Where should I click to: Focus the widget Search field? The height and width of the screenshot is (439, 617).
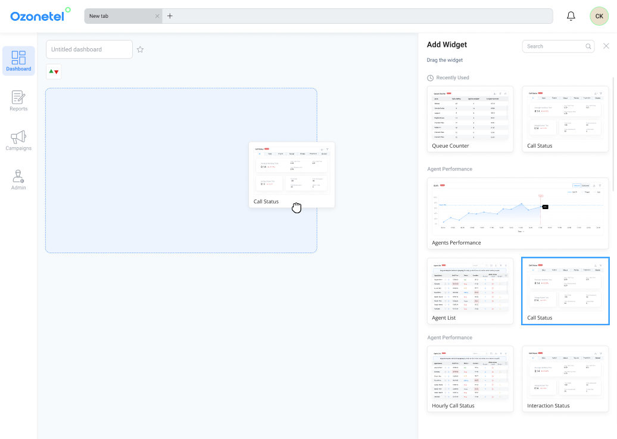pos(558,46)
